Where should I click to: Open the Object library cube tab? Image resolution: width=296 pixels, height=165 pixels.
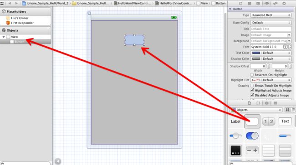coord(266,103)
